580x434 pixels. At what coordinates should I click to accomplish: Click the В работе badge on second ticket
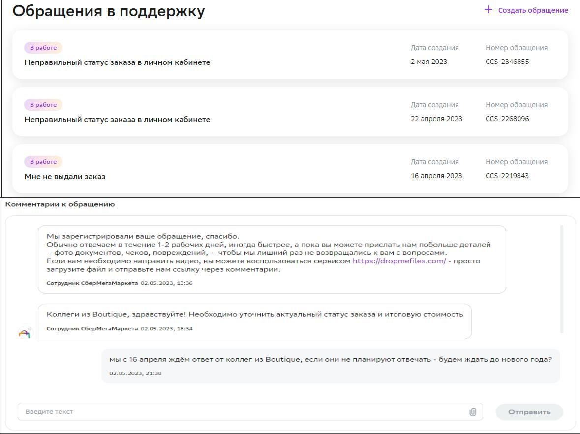(x=43, y=105)
